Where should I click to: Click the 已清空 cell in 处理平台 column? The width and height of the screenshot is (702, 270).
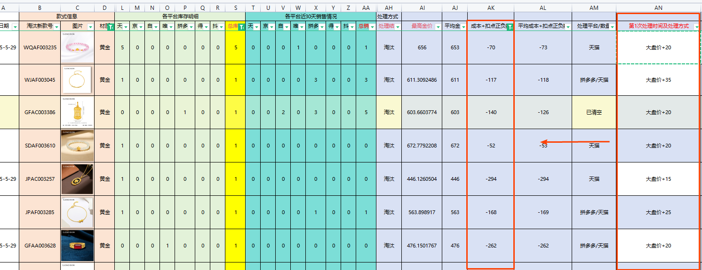pos(594,113)
